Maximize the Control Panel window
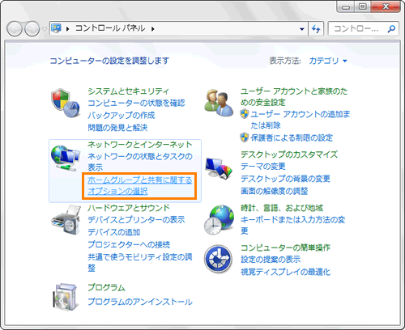Image resolution: width=405 pixels, height=330 pixels. [x=362, y=6]
